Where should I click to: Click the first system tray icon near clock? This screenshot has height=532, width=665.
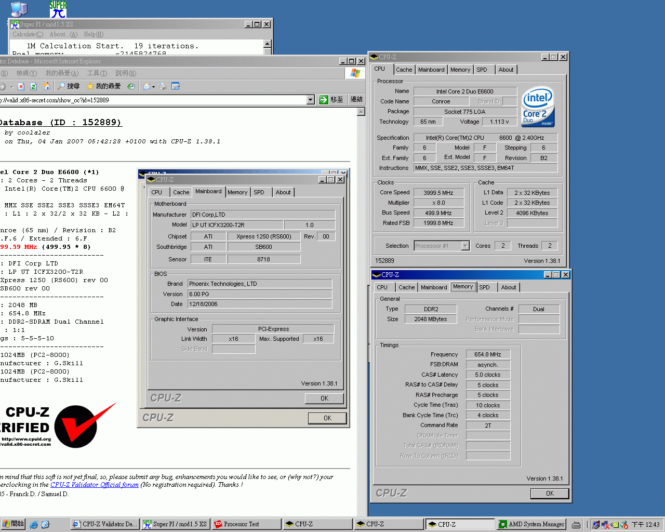tap(596, 525)
